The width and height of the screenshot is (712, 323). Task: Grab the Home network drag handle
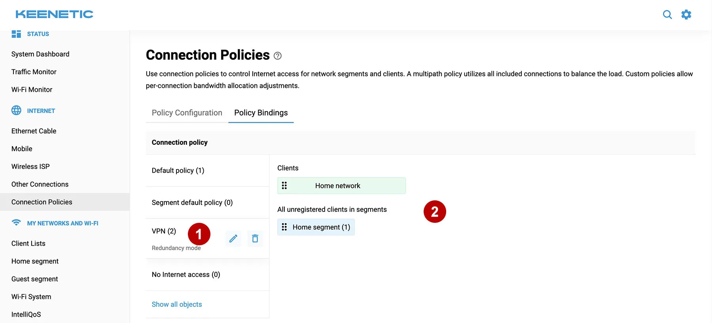click(x=284, y=186)
